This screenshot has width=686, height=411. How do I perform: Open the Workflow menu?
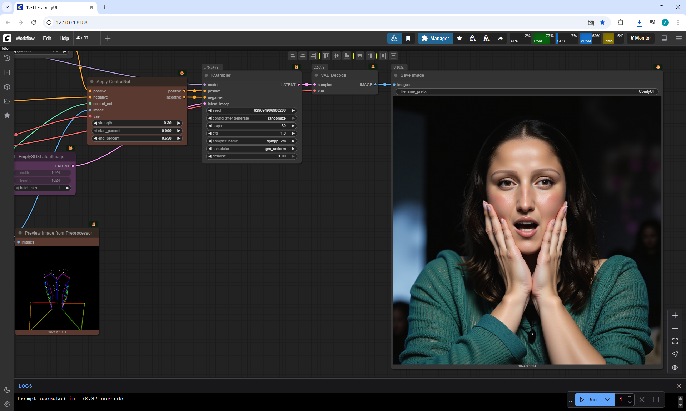25,38
